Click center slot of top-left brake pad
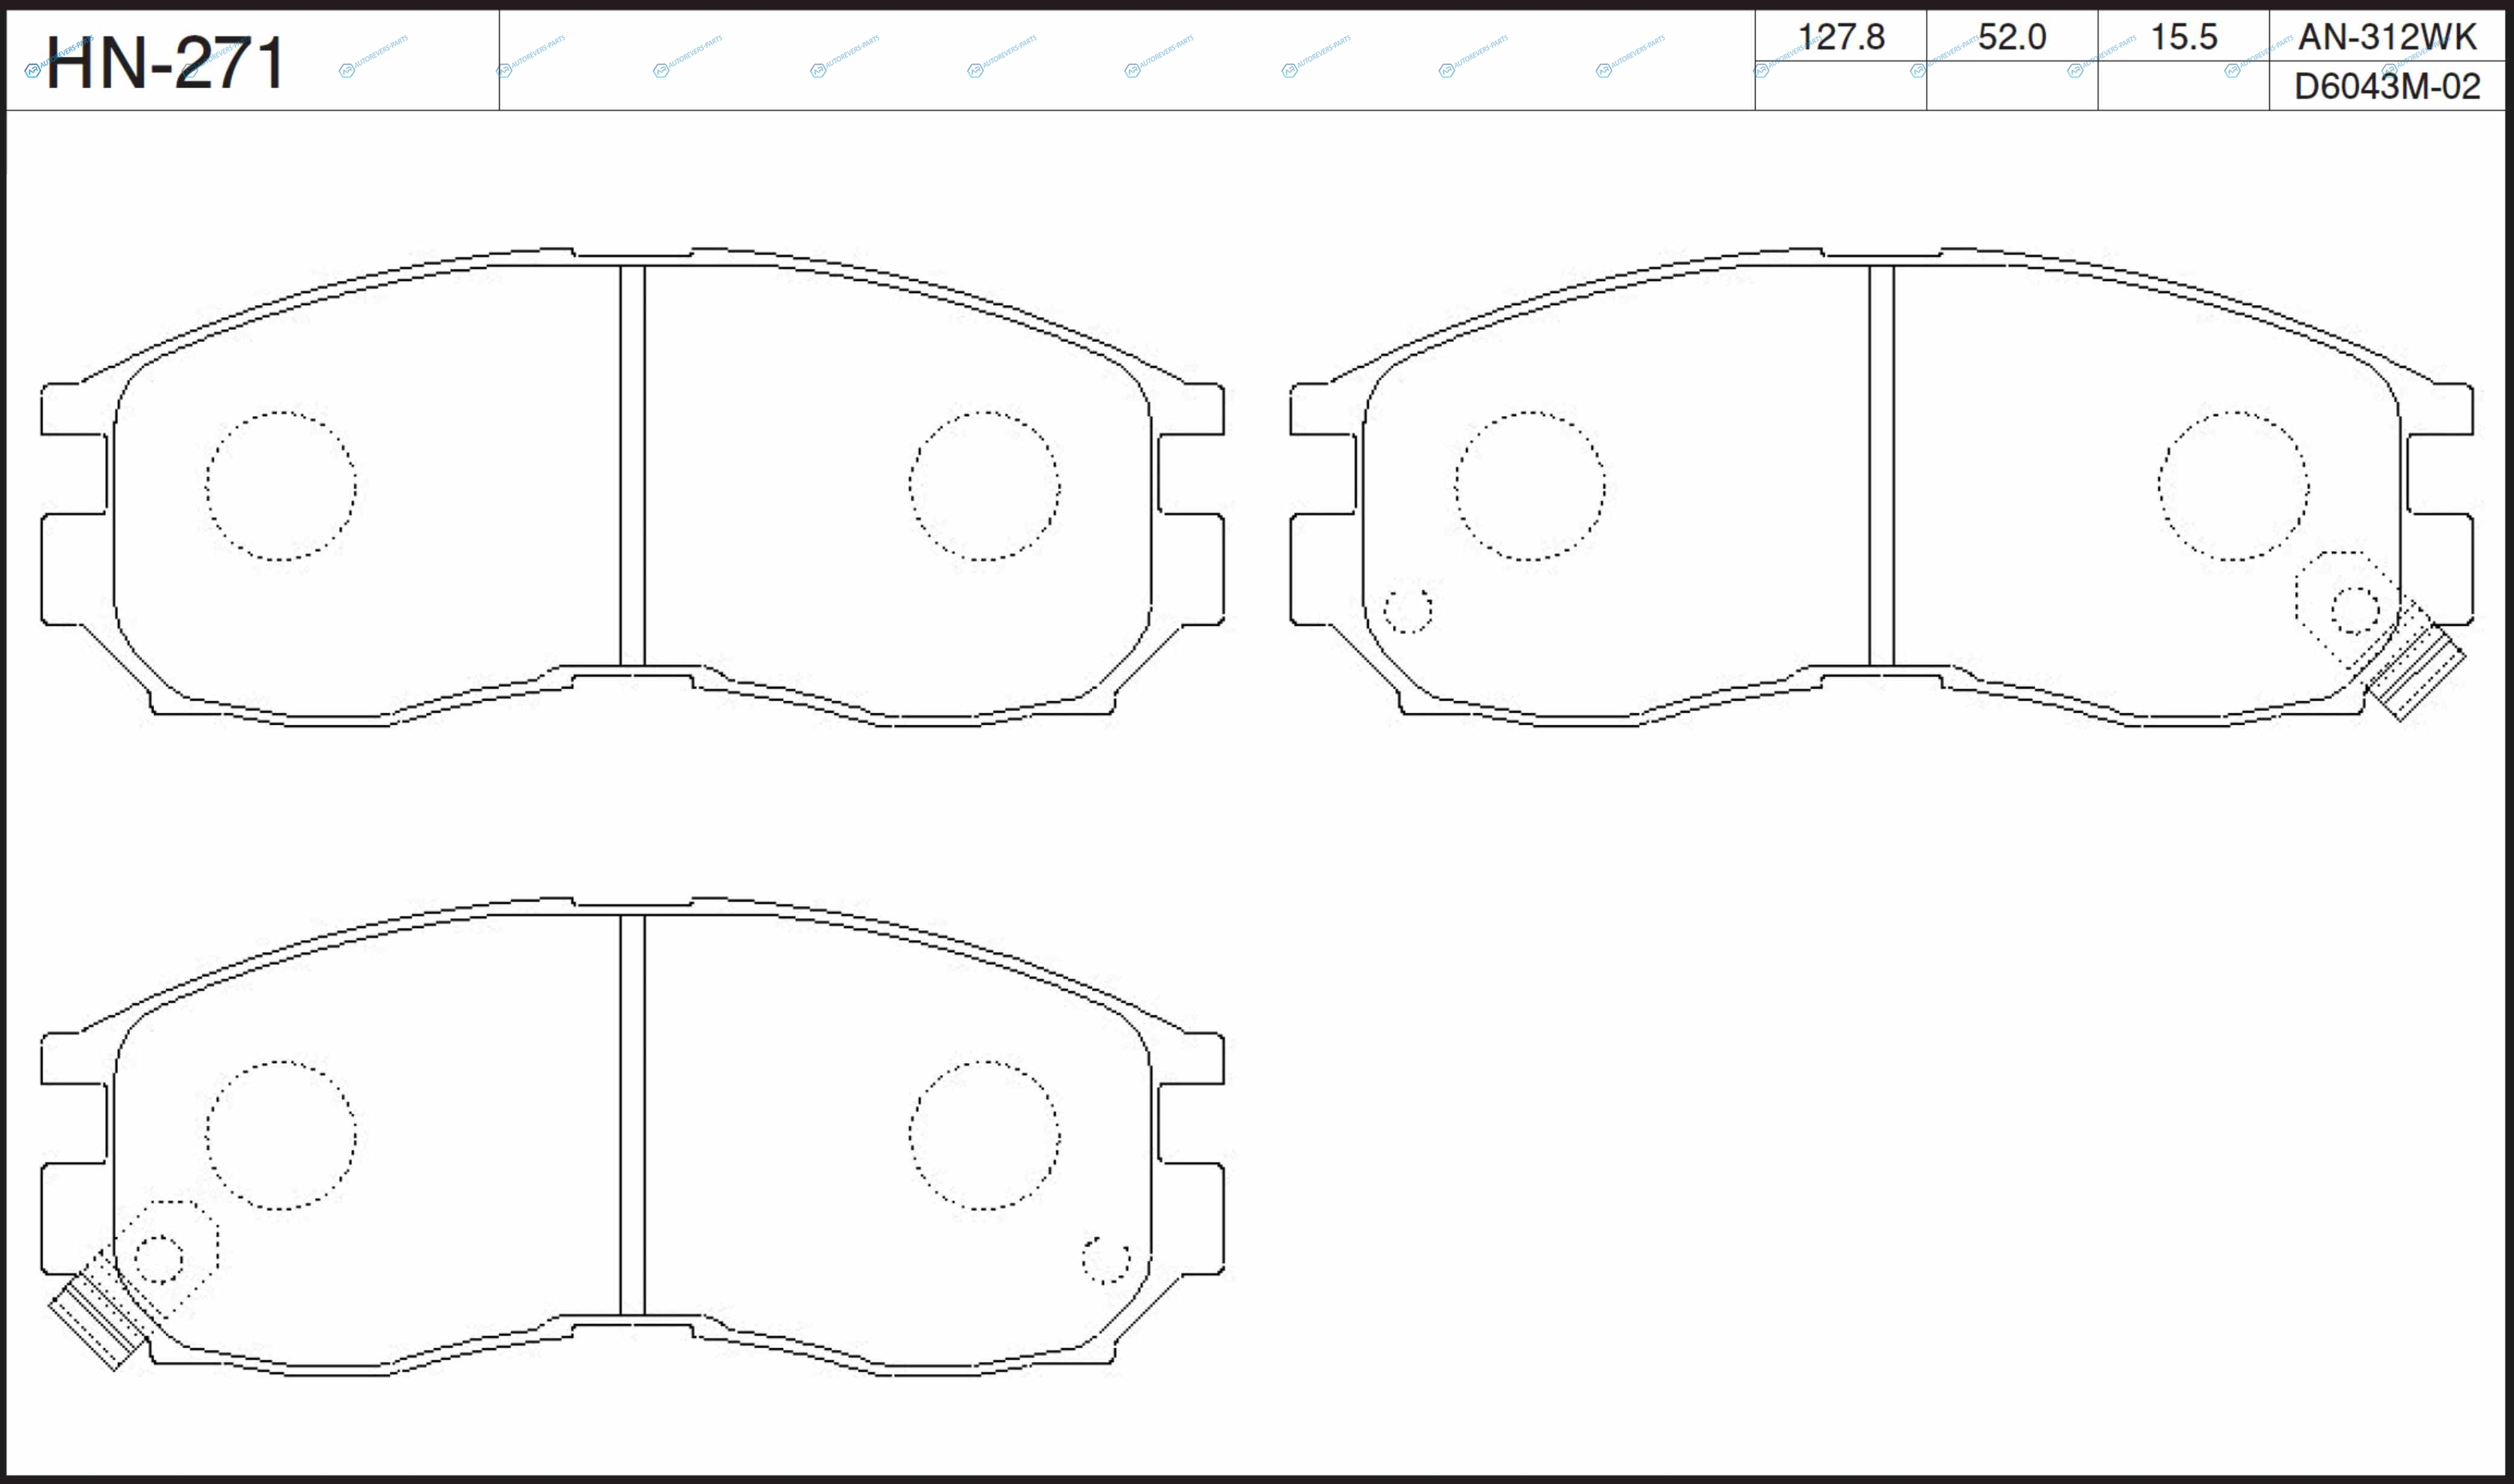 pos(632,465)
